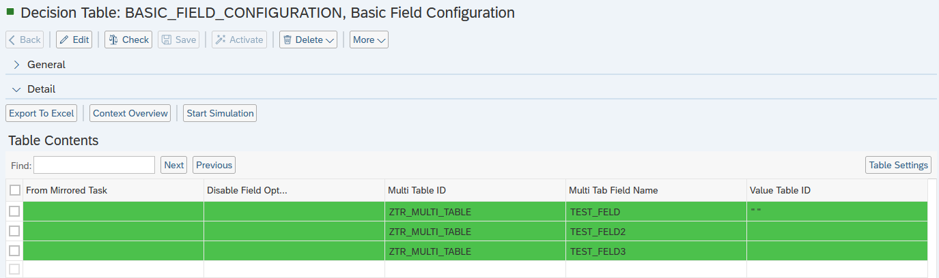Click the Save disk icon
This screenshot has height=278, width=939.
pos(166,40)
